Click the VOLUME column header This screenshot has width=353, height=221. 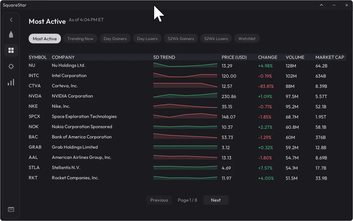pyautogui.click(x=295, y=57)
